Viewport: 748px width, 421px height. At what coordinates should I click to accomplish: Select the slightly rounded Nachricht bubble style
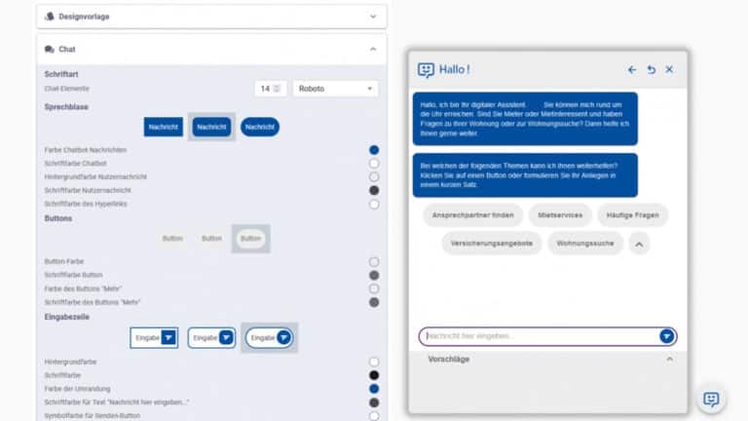click(211, 127)
